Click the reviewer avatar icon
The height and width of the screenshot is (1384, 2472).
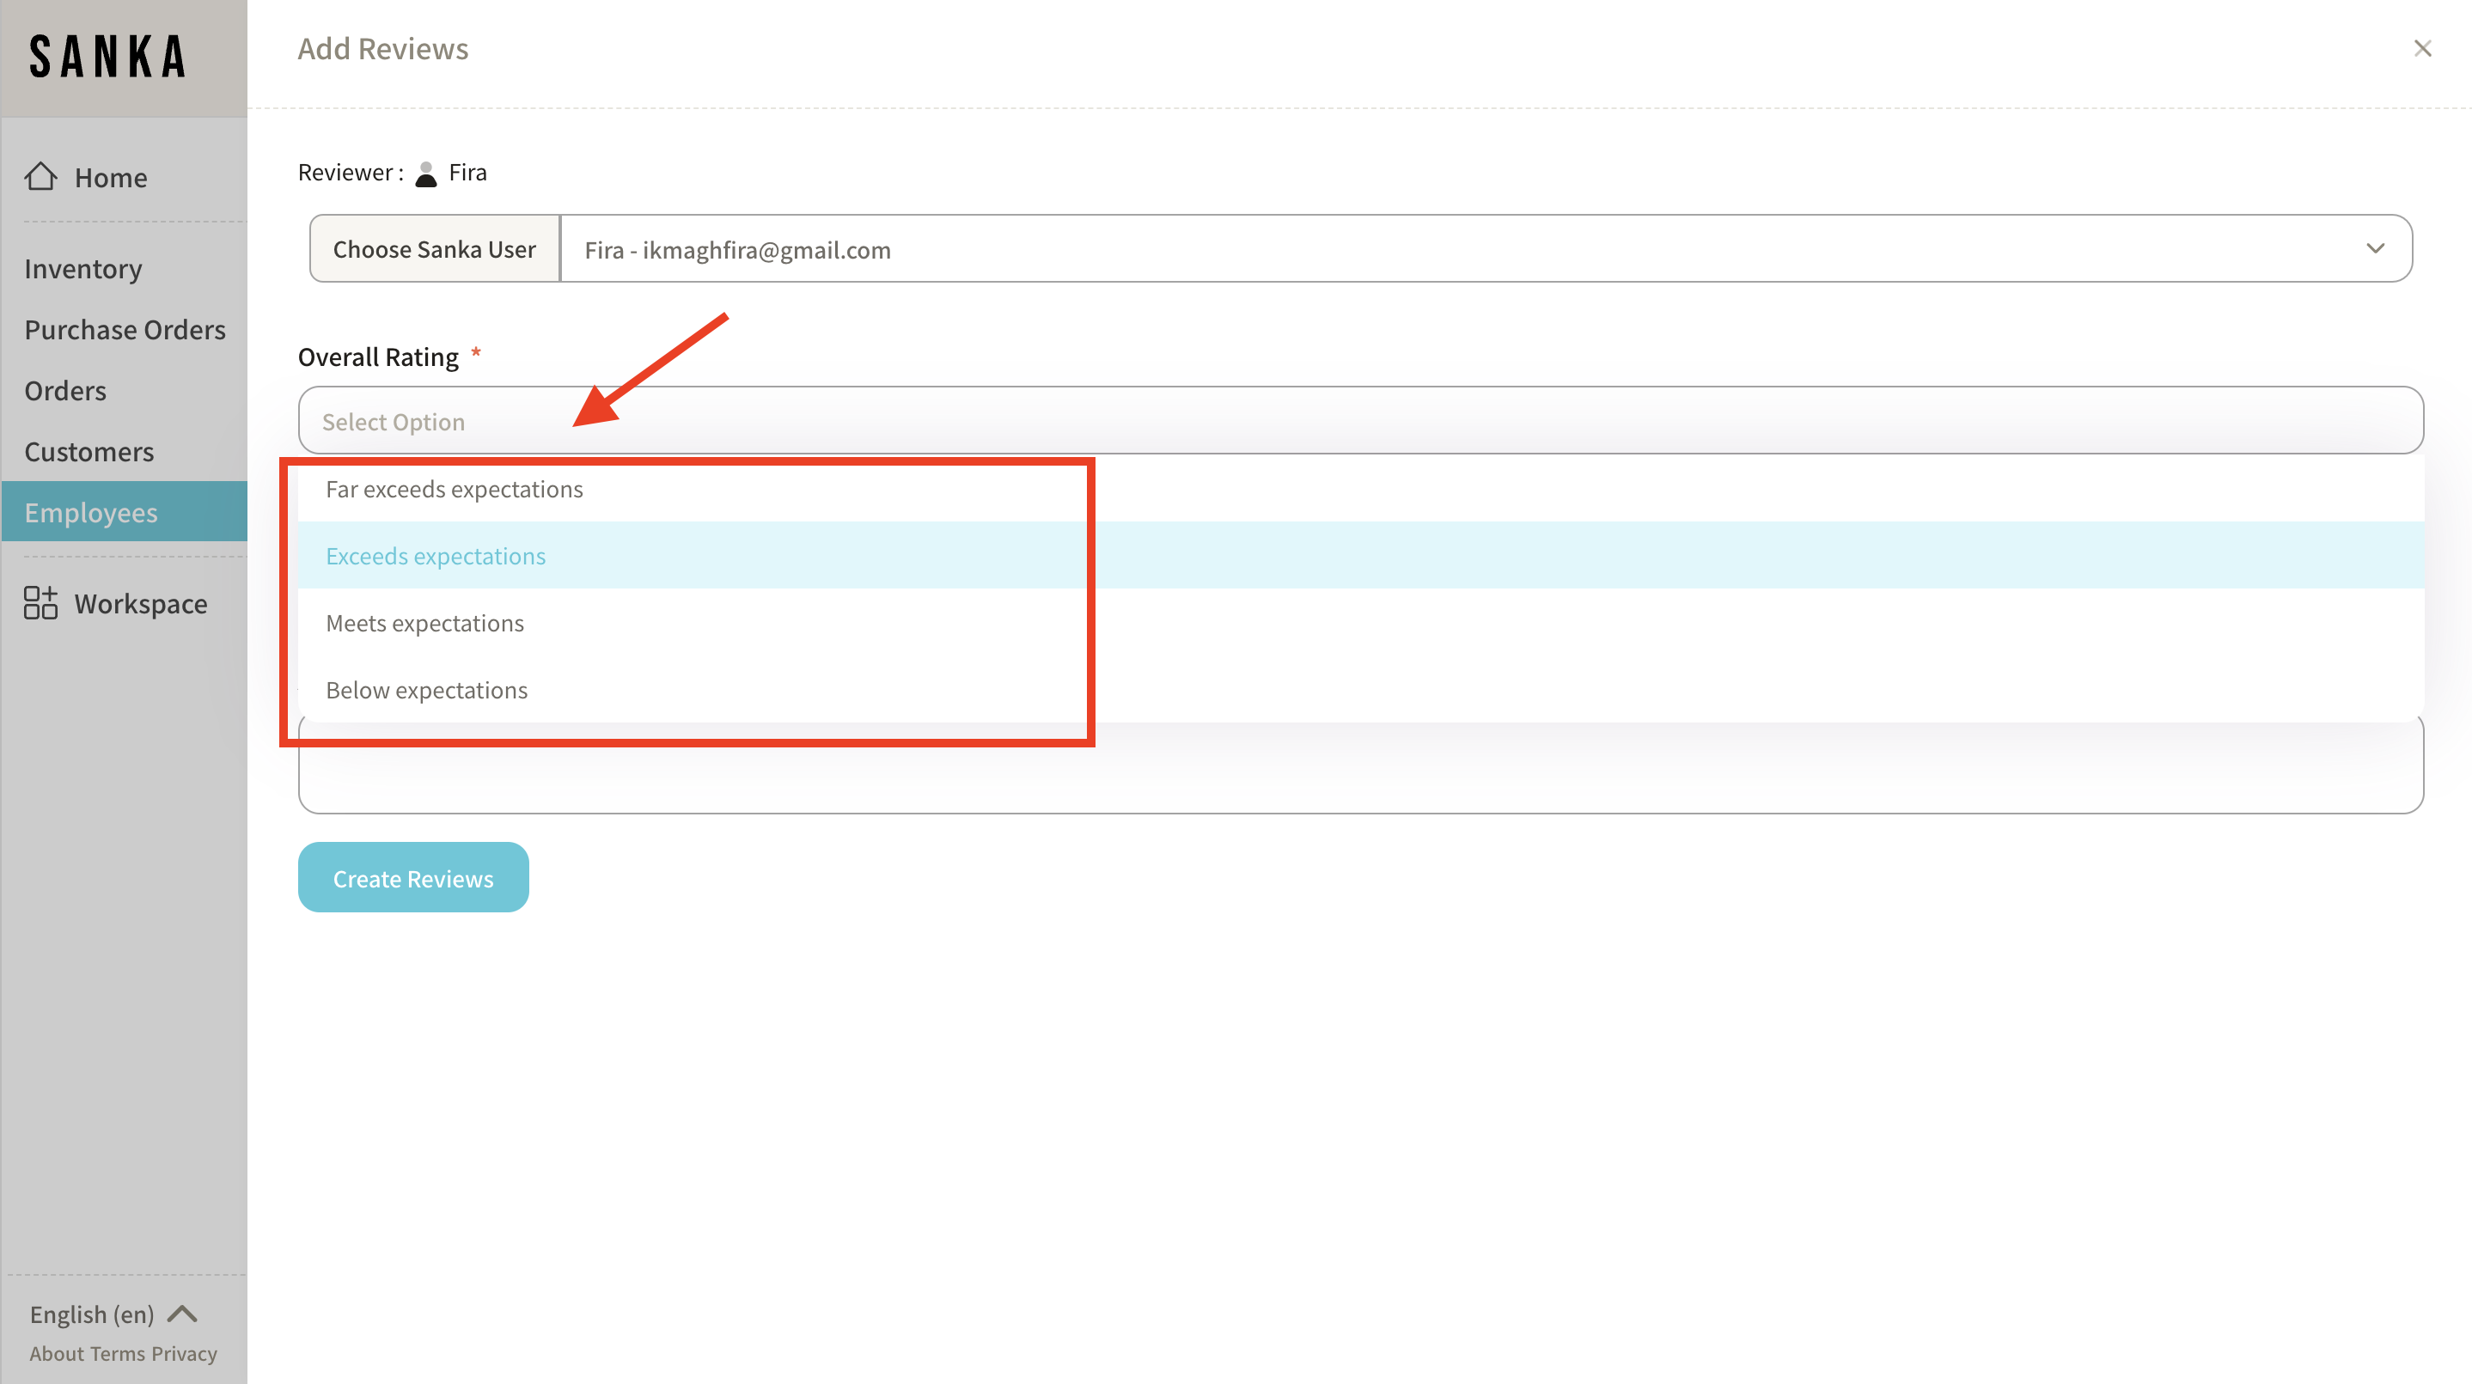pos(426,174)
